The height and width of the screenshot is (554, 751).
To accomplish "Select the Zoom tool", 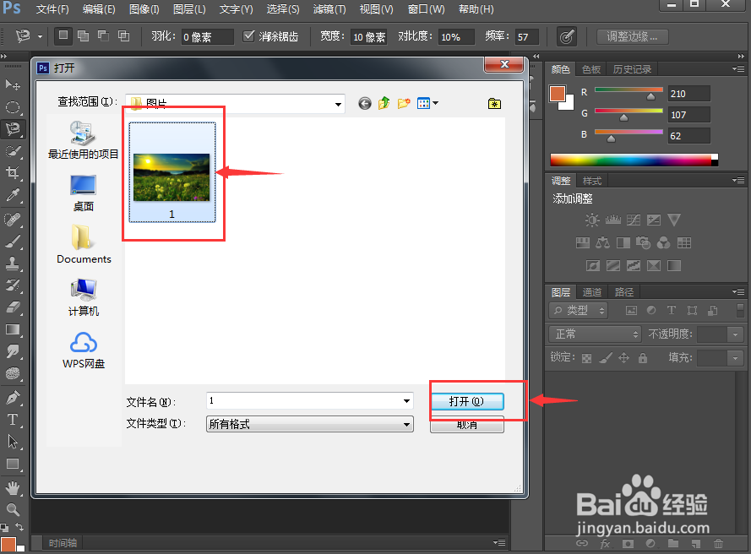I will click(x=13, y=509).
